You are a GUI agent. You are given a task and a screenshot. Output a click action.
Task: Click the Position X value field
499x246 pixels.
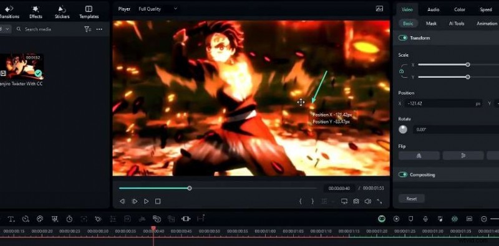[x=443, y=103]
